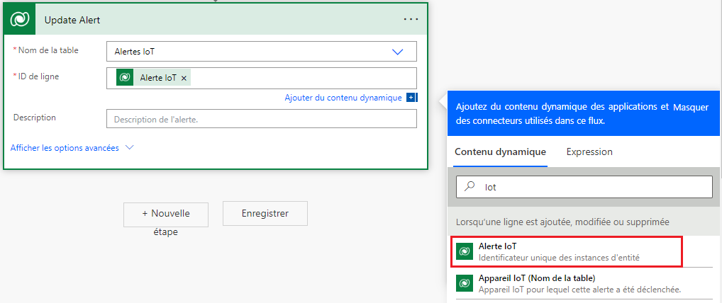The height and width of the screenshot is (303, 722).
Task: Click the Alerte IoT token chip
Action: [153, 78]
